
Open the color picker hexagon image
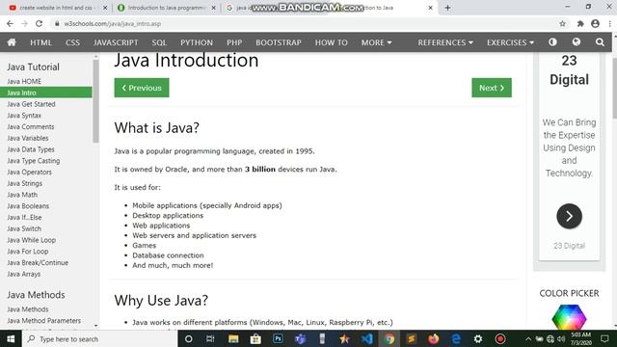pyautogui.click(x=569, y=317)
